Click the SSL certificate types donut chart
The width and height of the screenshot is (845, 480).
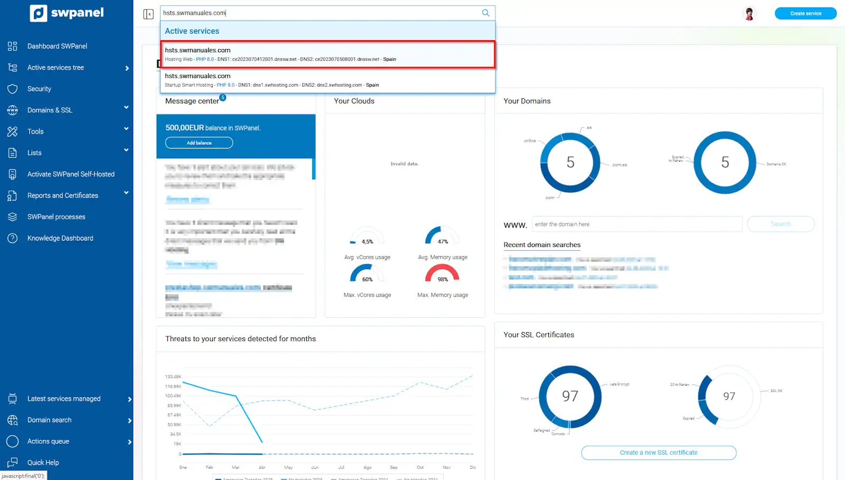coord(570,396)
